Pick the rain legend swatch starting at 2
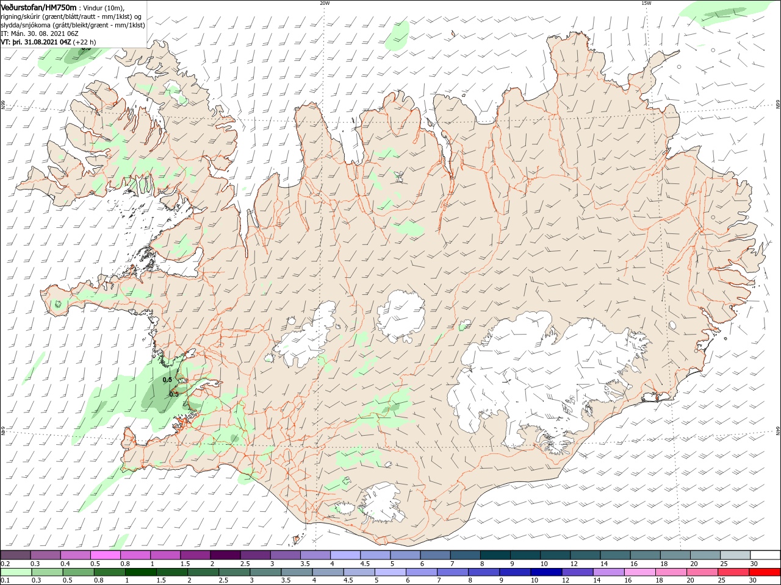The width and height of the screenshot is (781, 585). (204, 572)
